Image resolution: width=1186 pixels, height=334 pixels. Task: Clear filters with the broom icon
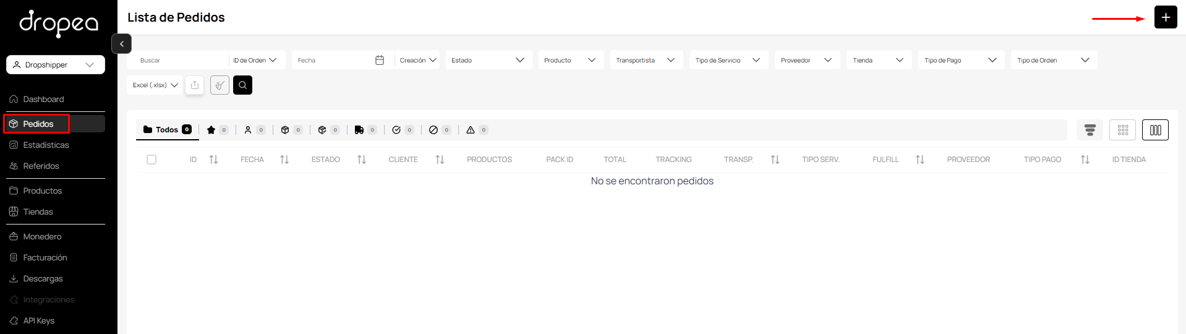click(220, 85)
